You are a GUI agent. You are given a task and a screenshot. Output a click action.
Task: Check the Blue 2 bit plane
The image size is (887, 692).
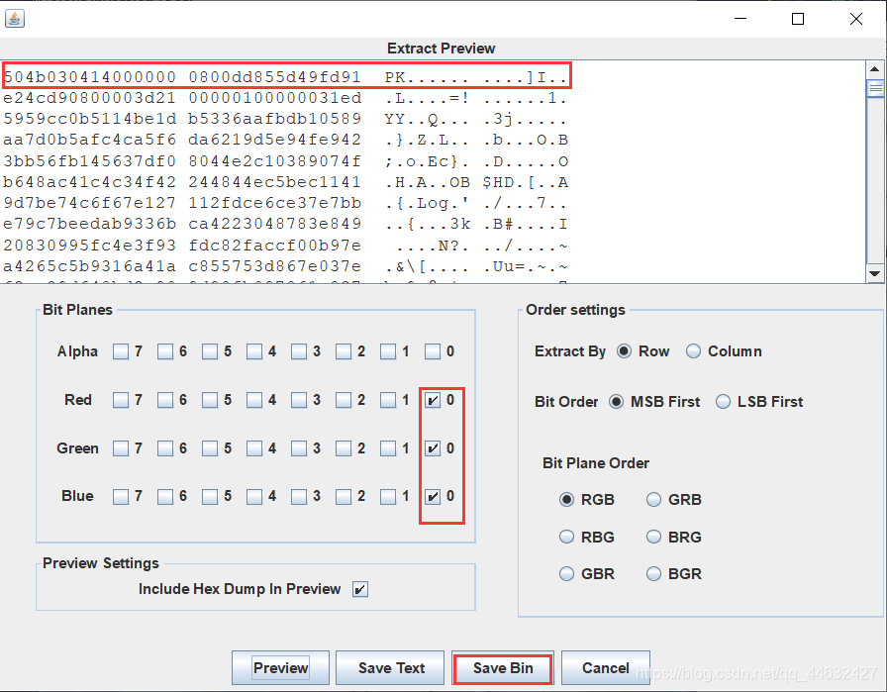tap(344, 496)
